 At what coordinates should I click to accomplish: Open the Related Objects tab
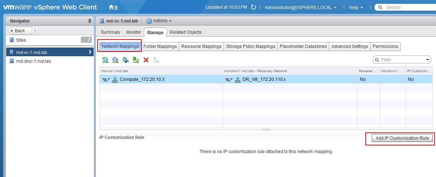(185, 32)
